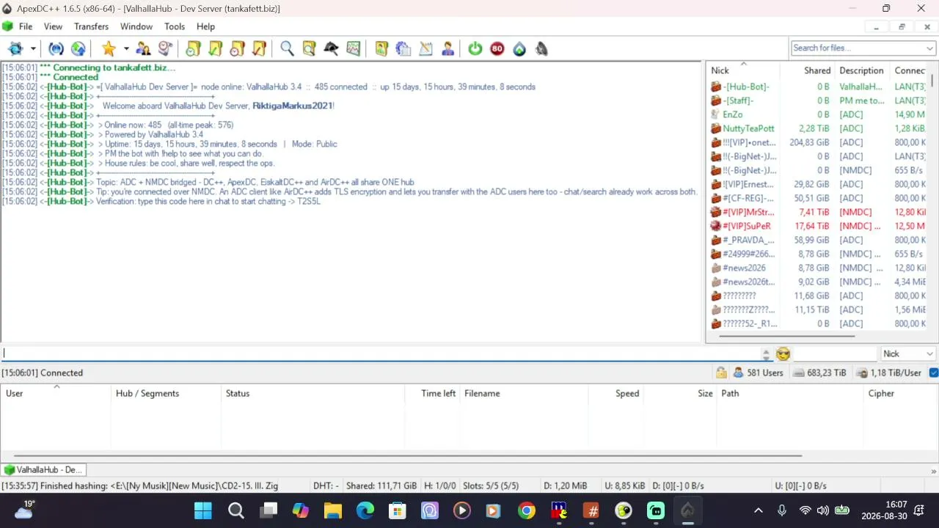Focus the chat message input field
The width and height of the screenshot is (939, 528).
point(380,353)
